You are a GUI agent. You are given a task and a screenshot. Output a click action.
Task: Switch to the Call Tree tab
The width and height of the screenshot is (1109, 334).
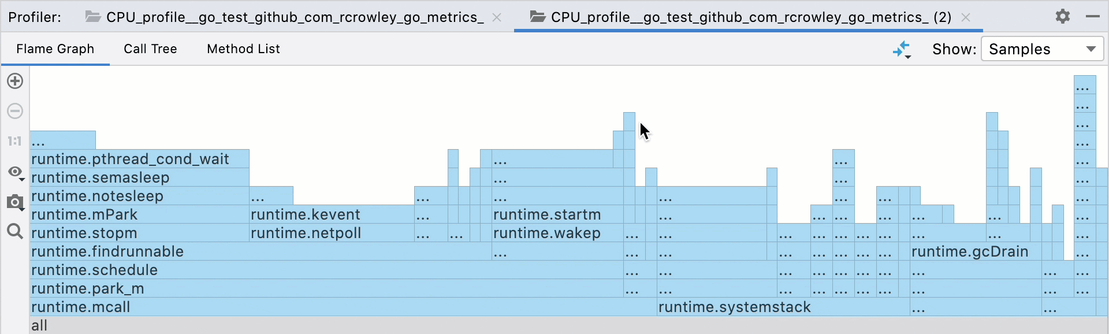(x=150, y=49)
